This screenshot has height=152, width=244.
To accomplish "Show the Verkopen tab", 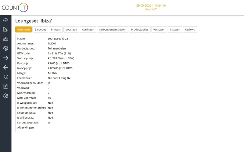I will coord(159,29).
